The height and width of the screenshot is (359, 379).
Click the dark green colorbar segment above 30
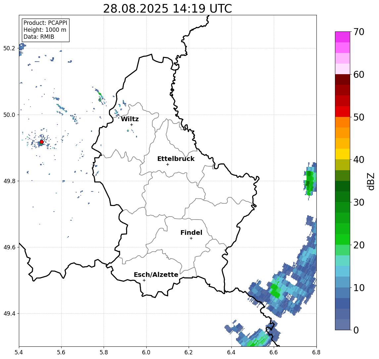[x=343, y=197]
